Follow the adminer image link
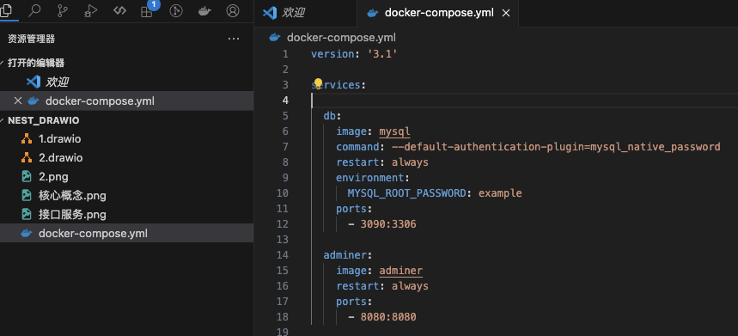 coord(401,271)
